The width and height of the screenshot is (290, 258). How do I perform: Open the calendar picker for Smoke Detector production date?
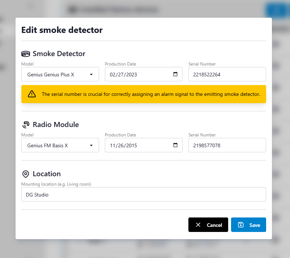[x=175, y=75]
